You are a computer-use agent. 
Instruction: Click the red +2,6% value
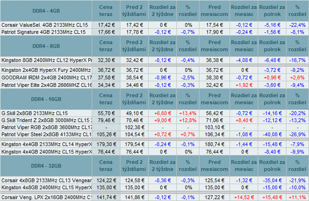(297, 77)
